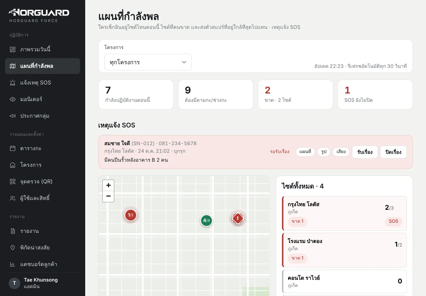Click the map icon beside แผนที่กำลังพล
The width and height of the screenshot is (426, 296).
click(x=13, y=66)
